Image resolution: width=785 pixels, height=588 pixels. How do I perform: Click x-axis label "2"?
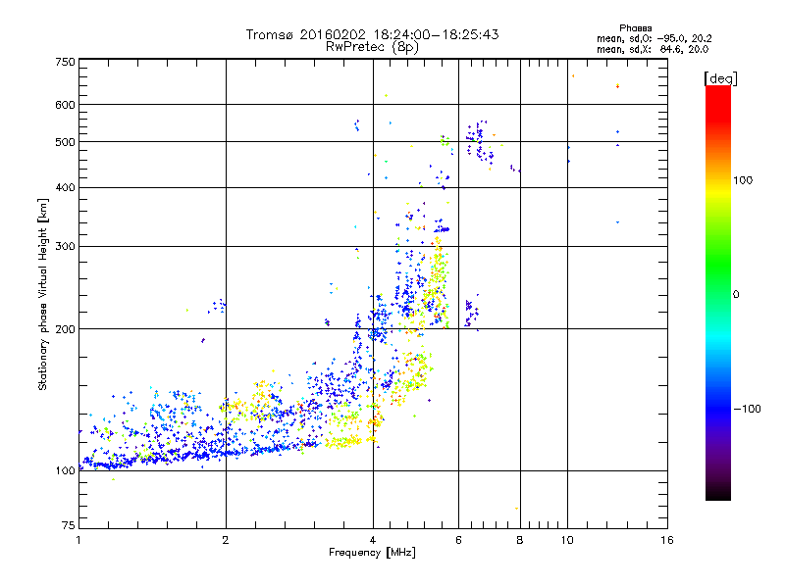tap(226, 540)
